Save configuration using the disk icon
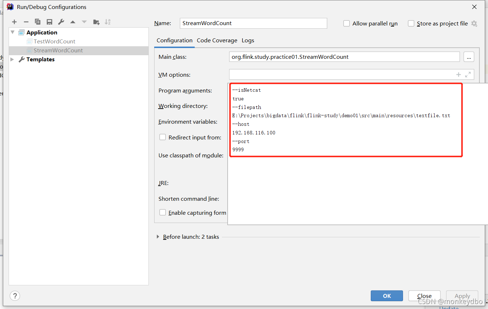 (49, 22)
